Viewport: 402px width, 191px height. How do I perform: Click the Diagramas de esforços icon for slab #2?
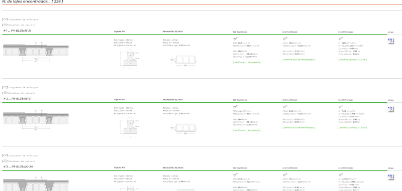pyautogui.click(x=5, y=87)
